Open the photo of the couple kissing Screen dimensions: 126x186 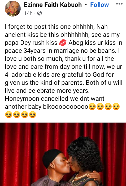click(x=63, y=154)
